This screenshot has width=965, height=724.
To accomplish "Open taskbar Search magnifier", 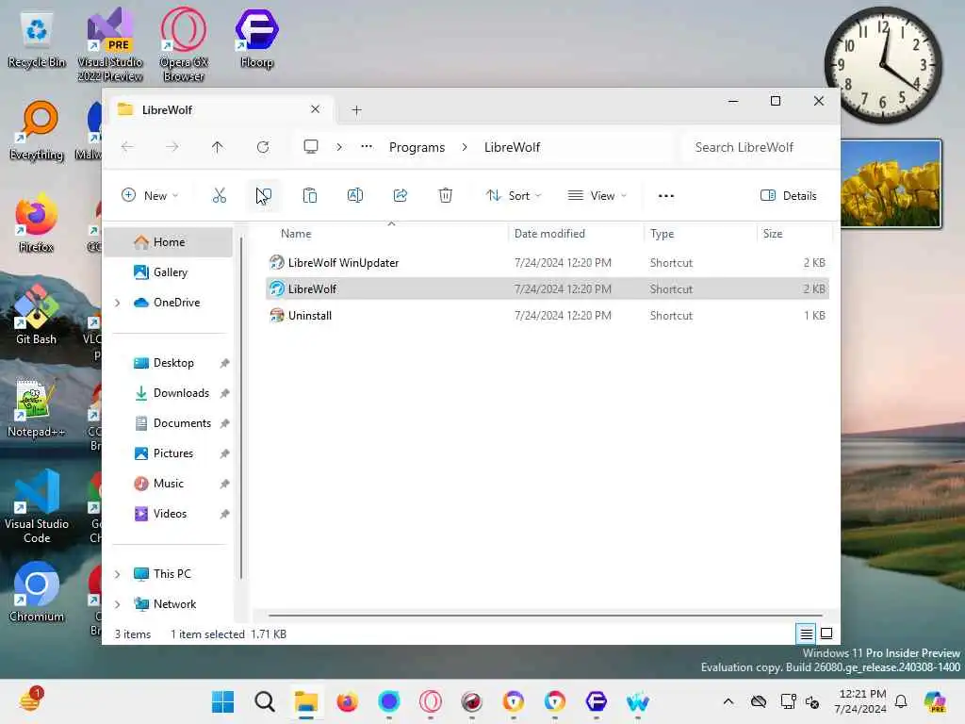I will [x=265, y=701].
